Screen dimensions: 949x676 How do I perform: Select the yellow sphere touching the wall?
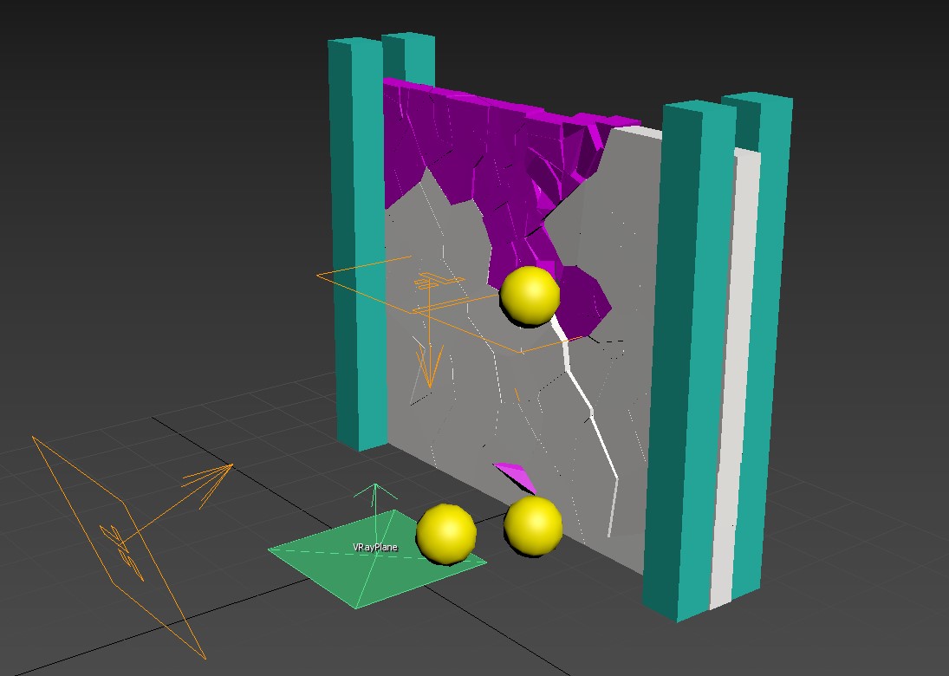click(530, 296)
